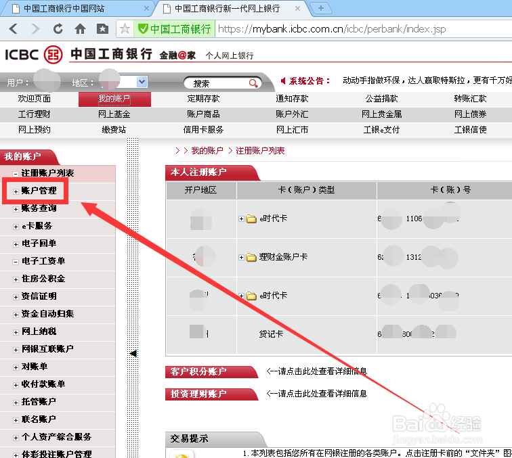512x458 pixels.
Task: Open the 网上汇市 menu
Action: coord(292,130)
